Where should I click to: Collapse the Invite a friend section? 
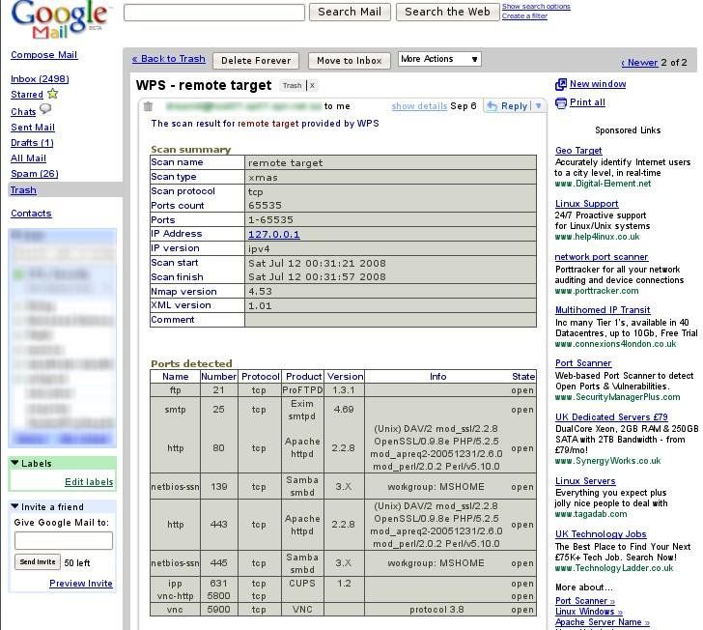coord(14,506)
